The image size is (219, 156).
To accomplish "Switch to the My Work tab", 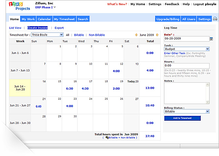I will pos(28,19).
